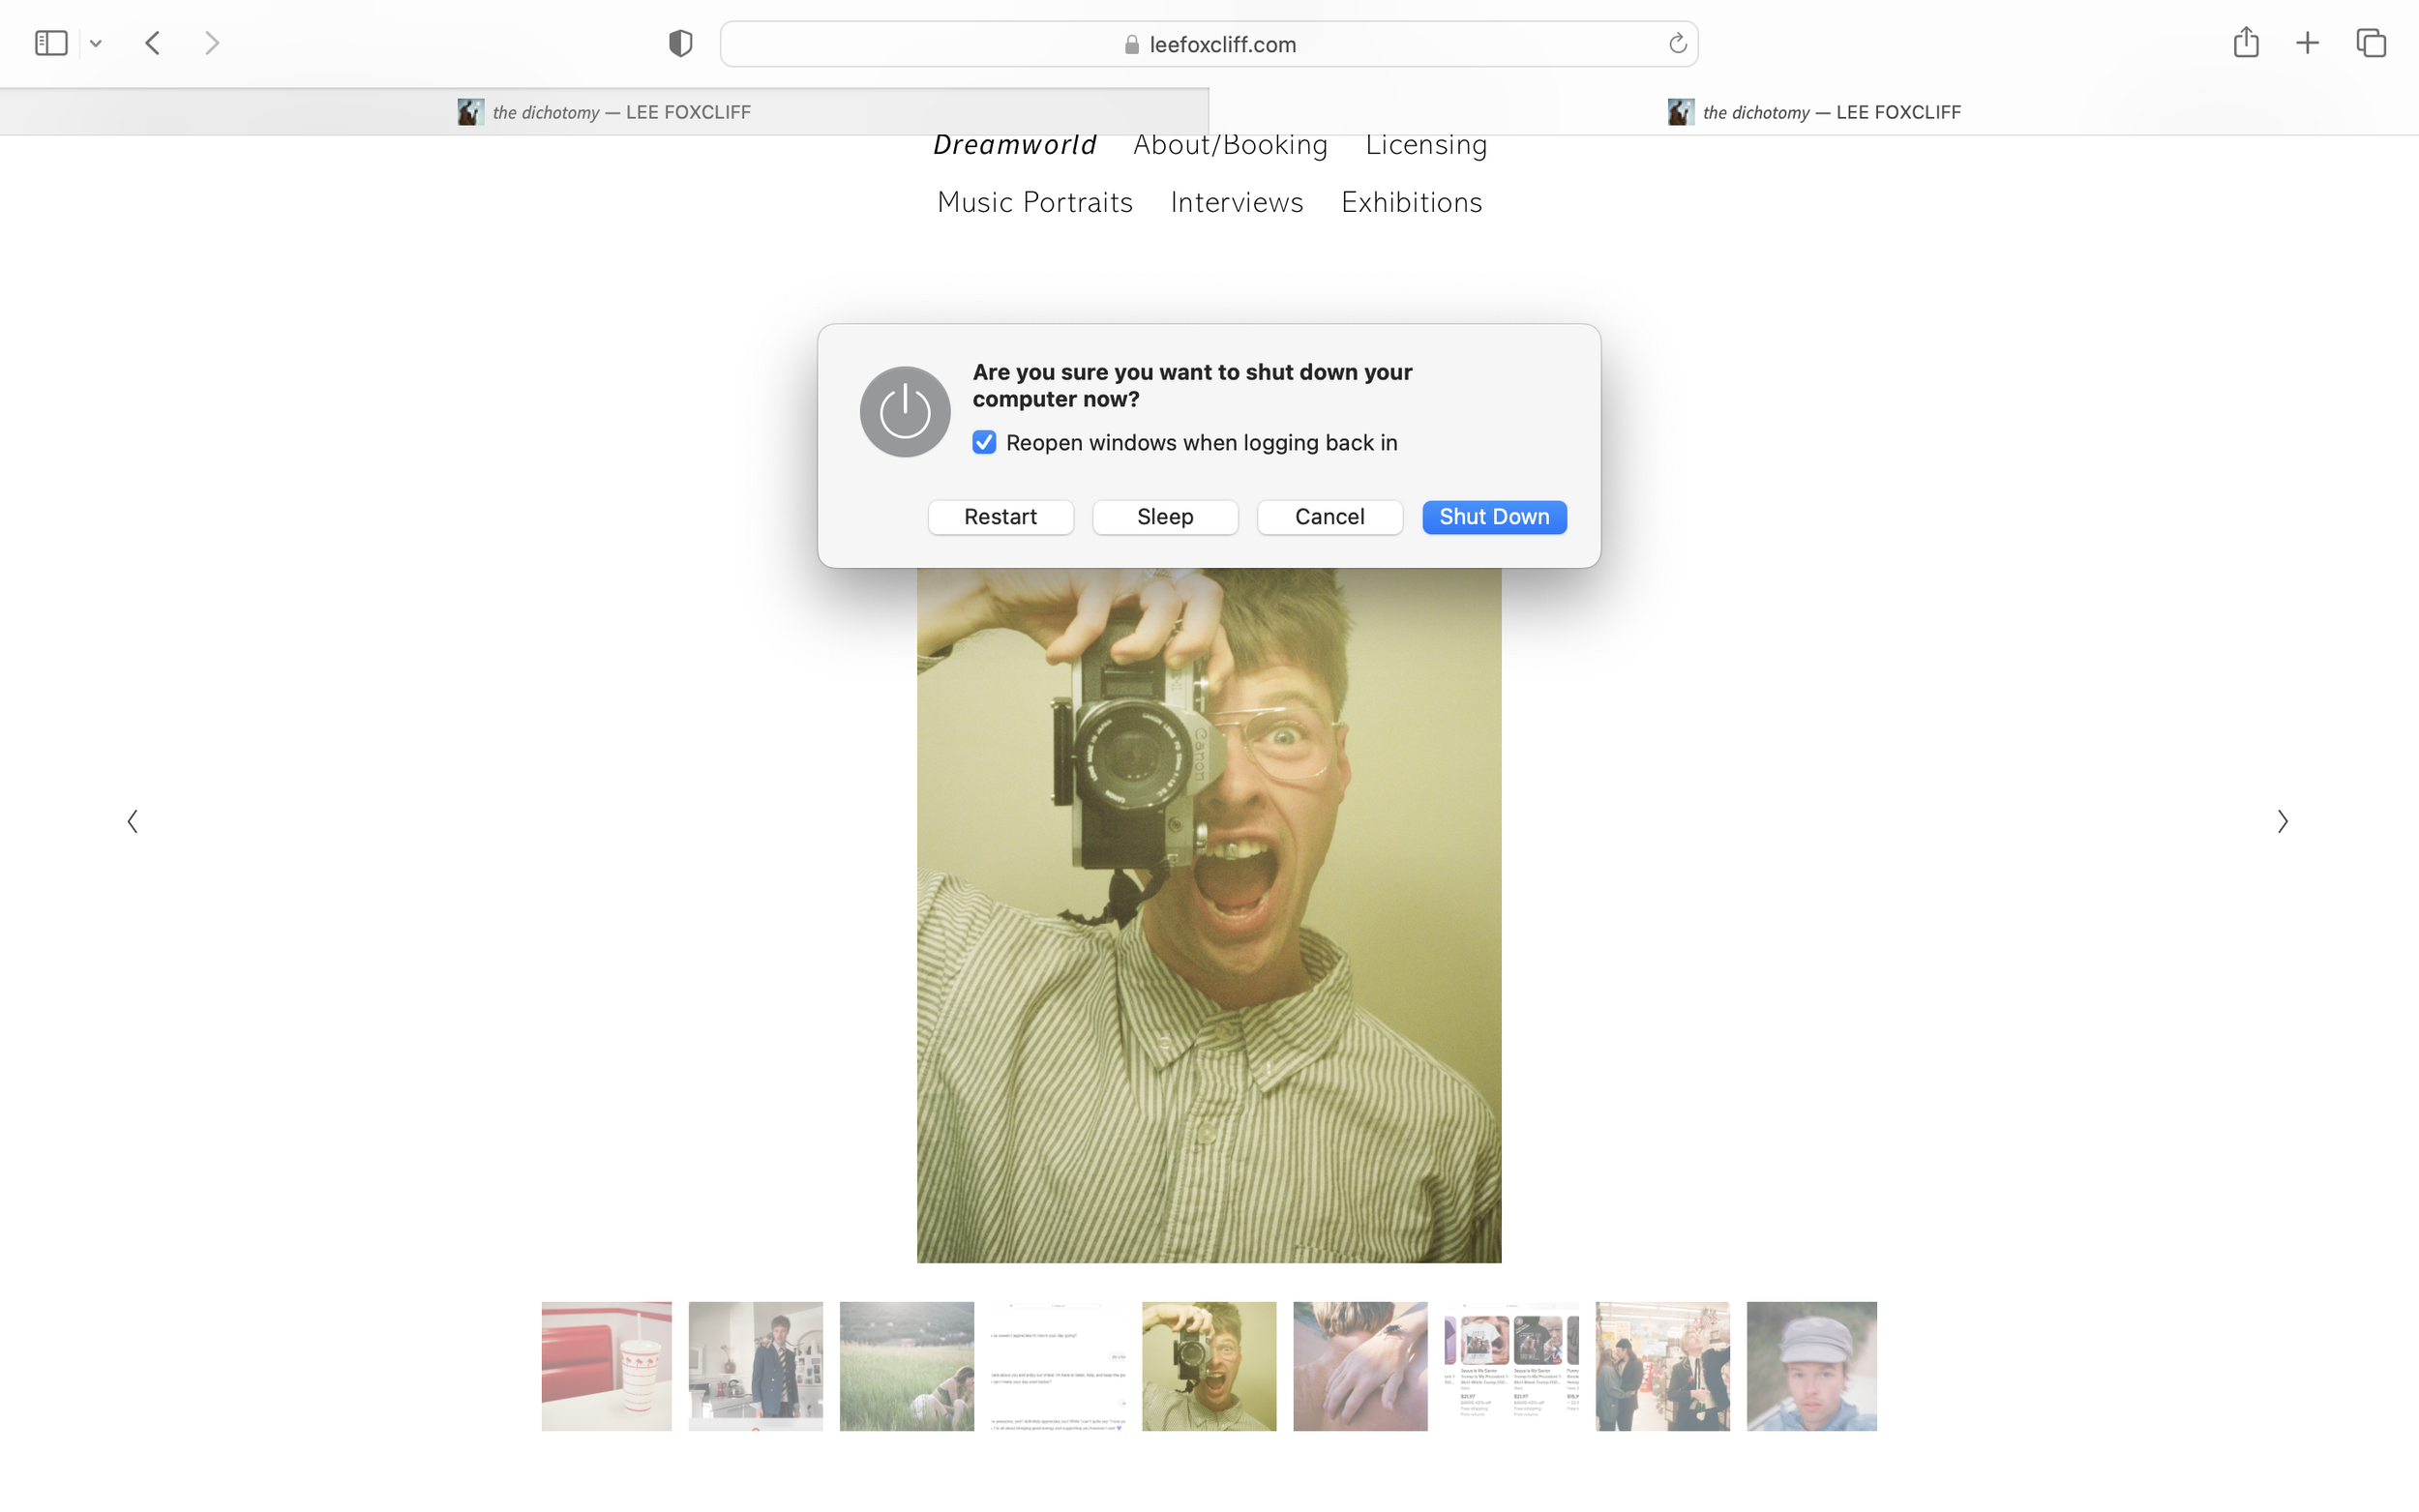The width and height of the screenshot is (2419, 1512).
Task: Uncheck Reopen windows when logging back in
Action: click(x=984, y=443)
